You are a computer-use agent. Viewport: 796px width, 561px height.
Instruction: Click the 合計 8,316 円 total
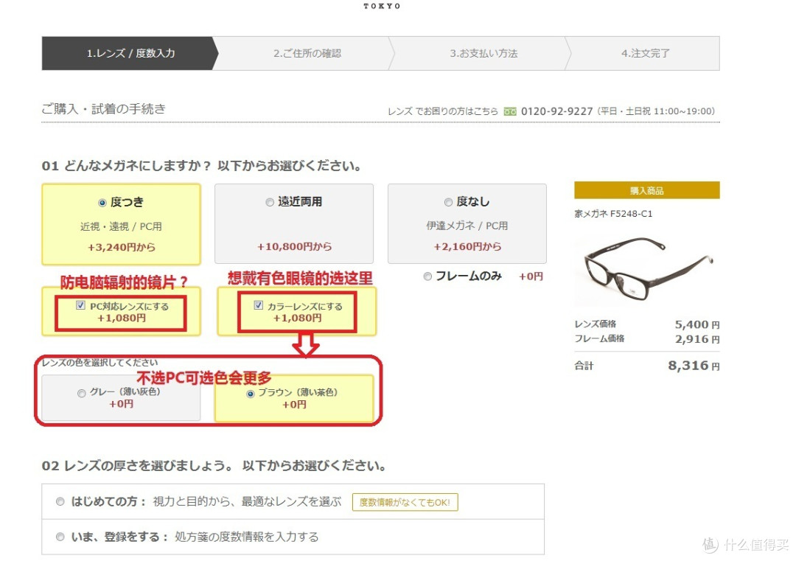[x=694, y=366]
